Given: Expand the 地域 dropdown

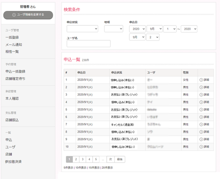Looking at the screenshot, I should click(x=114, y=29).
